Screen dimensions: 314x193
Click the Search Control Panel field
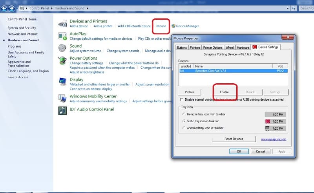[x=307, y=8]
